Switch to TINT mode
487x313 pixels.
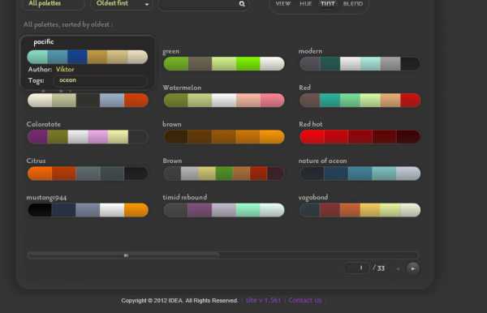click(x=328, y=4)
